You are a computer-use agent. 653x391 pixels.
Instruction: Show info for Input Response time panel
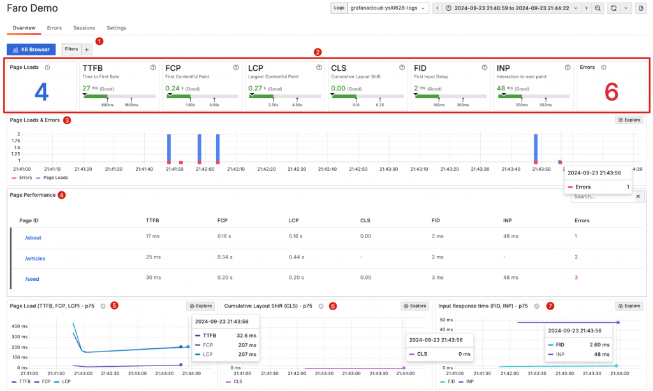[x=537, y=306]
